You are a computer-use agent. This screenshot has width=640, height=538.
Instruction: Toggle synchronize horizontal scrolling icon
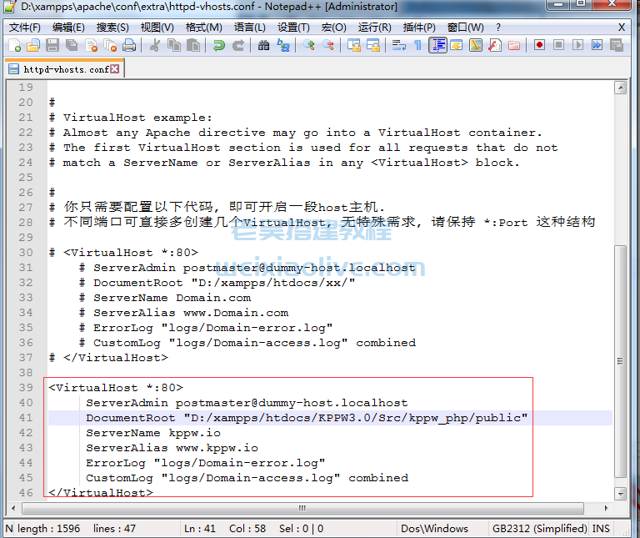(x=373, y=45)
